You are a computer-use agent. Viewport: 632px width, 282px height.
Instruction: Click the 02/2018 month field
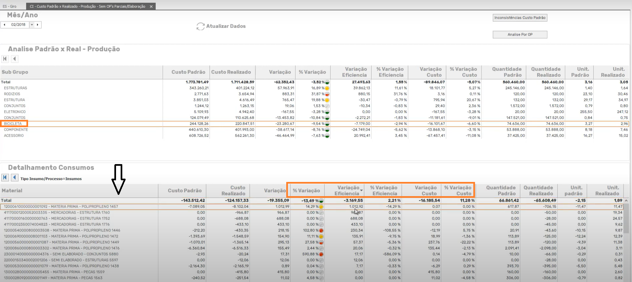pos(18,25)
